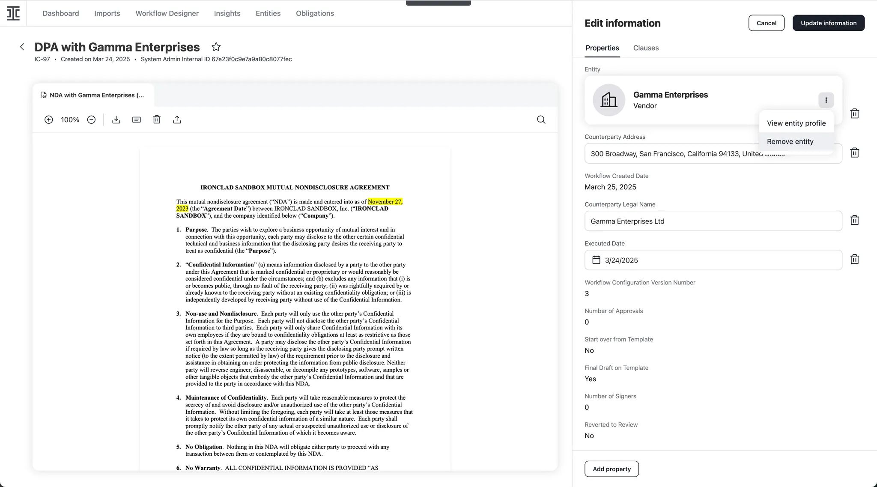Click Update information

[828, 23]
